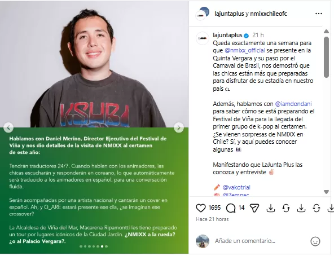The image size is (334, 256).
Task: Open the three-dot more options menu
Action: [x=318, y=14]
